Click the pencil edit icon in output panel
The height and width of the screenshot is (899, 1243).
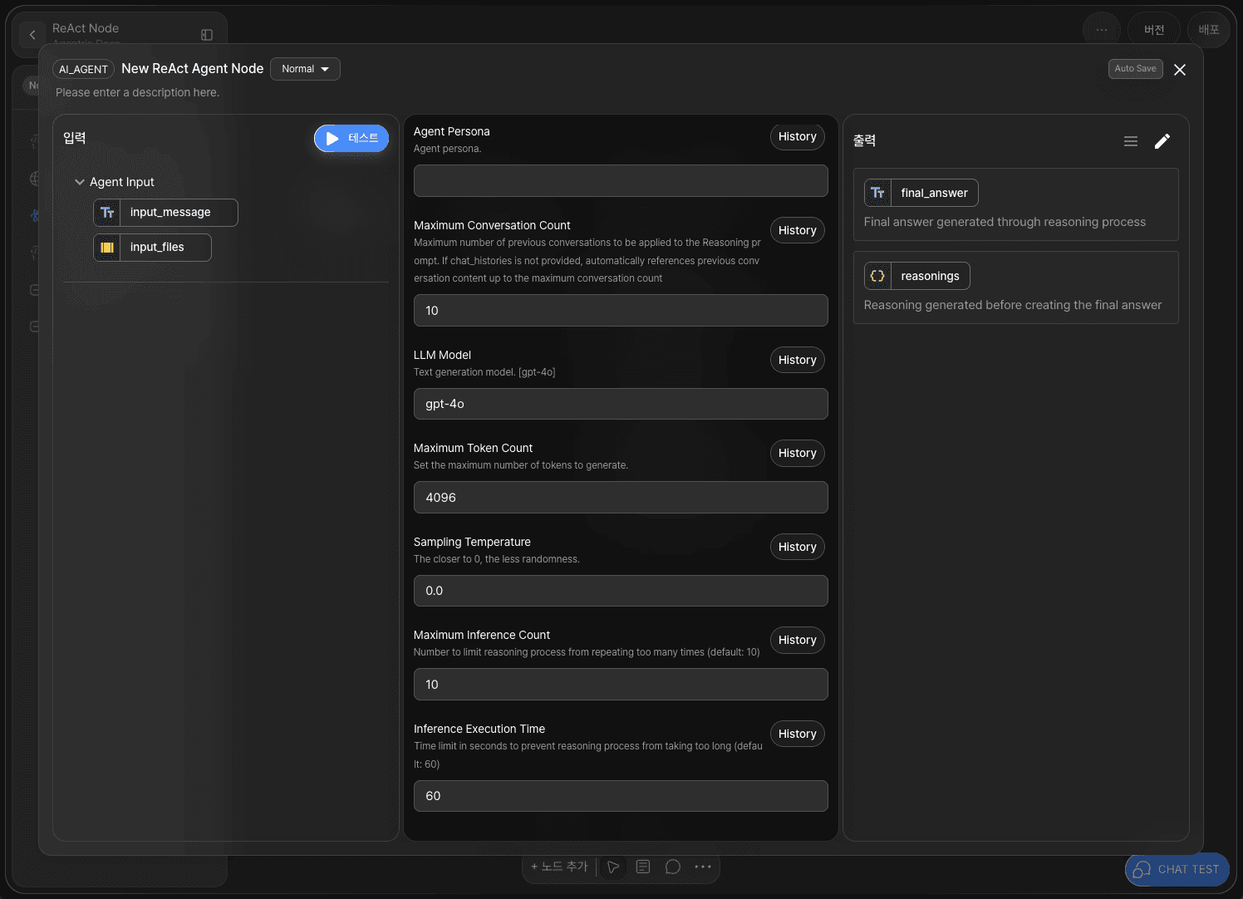point(1162,141)
